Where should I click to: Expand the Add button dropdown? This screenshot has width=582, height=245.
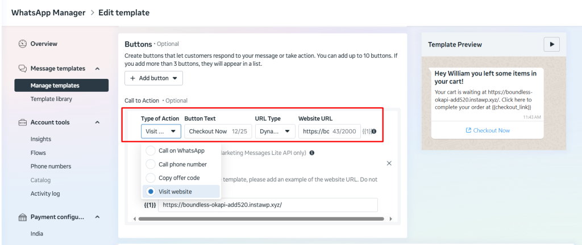153,78
